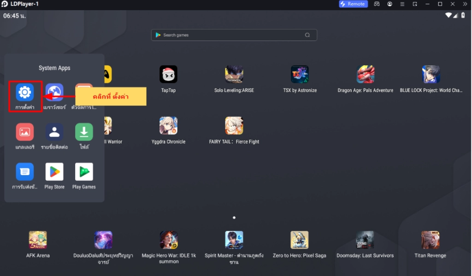Viewport: 472px width, 276px height.
Task: Open the TapTap app
Action: tap(168, 75)
